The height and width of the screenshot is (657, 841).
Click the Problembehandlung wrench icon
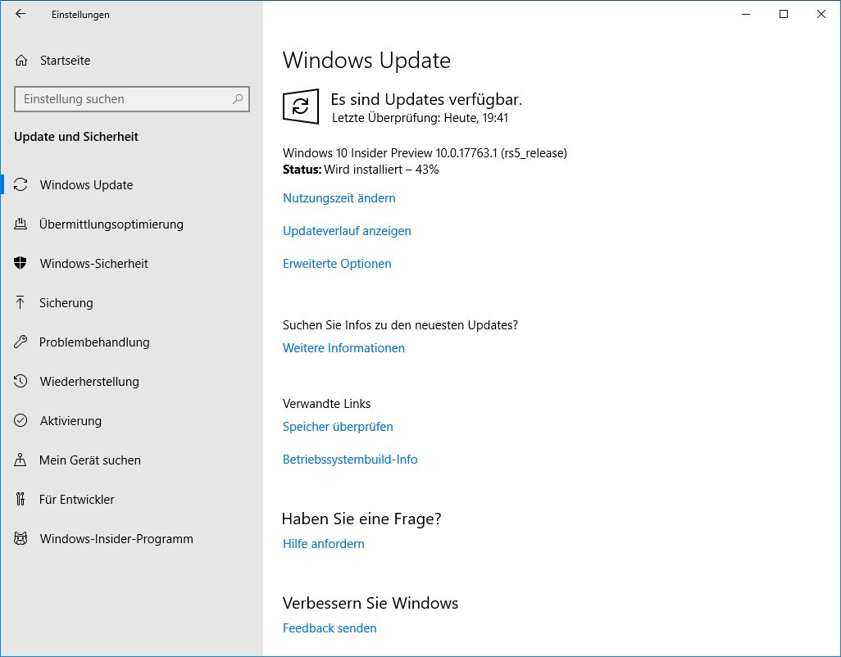pos(20,342)
